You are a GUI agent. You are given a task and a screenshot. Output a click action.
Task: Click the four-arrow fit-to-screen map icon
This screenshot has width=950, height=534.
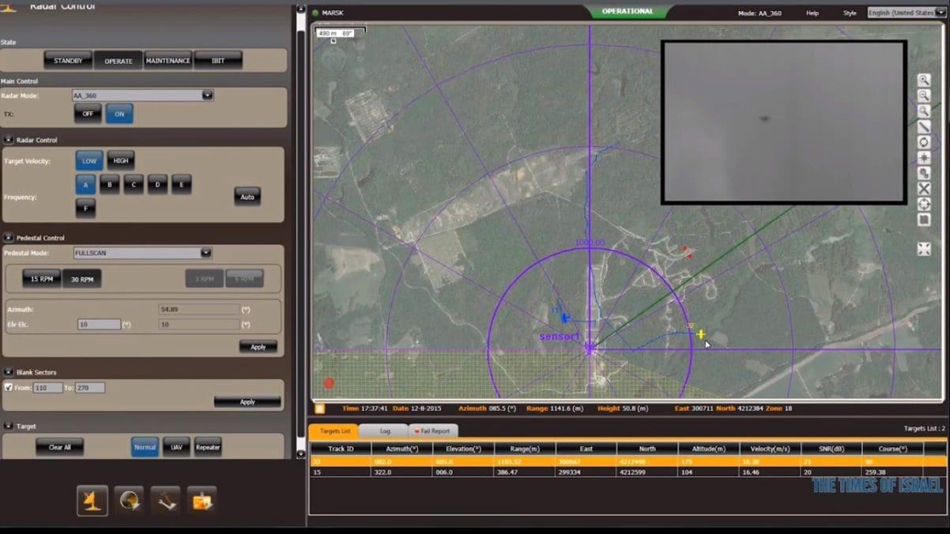point(923,250)
